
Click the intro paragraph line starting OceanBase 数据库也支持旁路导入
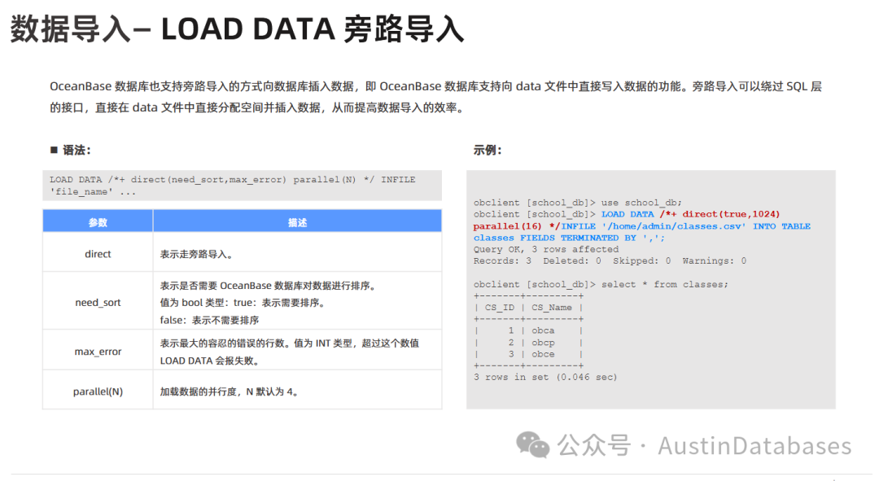pyautogui.click(x=435, y=86)
